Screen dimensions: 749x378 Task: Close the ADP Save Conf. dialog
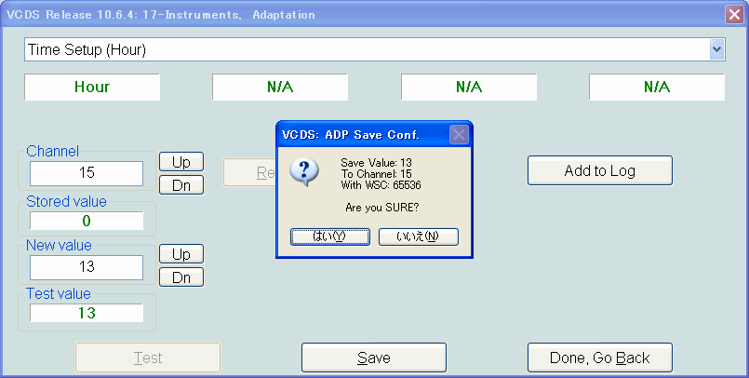(x=459, y=135)
